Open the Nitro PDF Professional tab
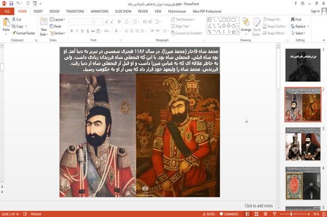Viewport: 327px width, 217px height. pyautogui.click(x=207, y=11)
